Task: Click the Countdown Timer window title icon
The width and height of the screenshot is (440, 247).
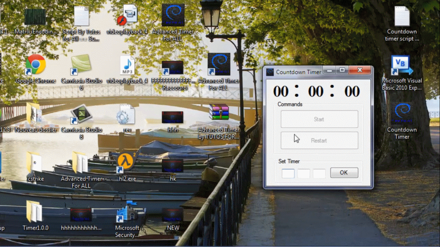Action: tap(270, 72)
